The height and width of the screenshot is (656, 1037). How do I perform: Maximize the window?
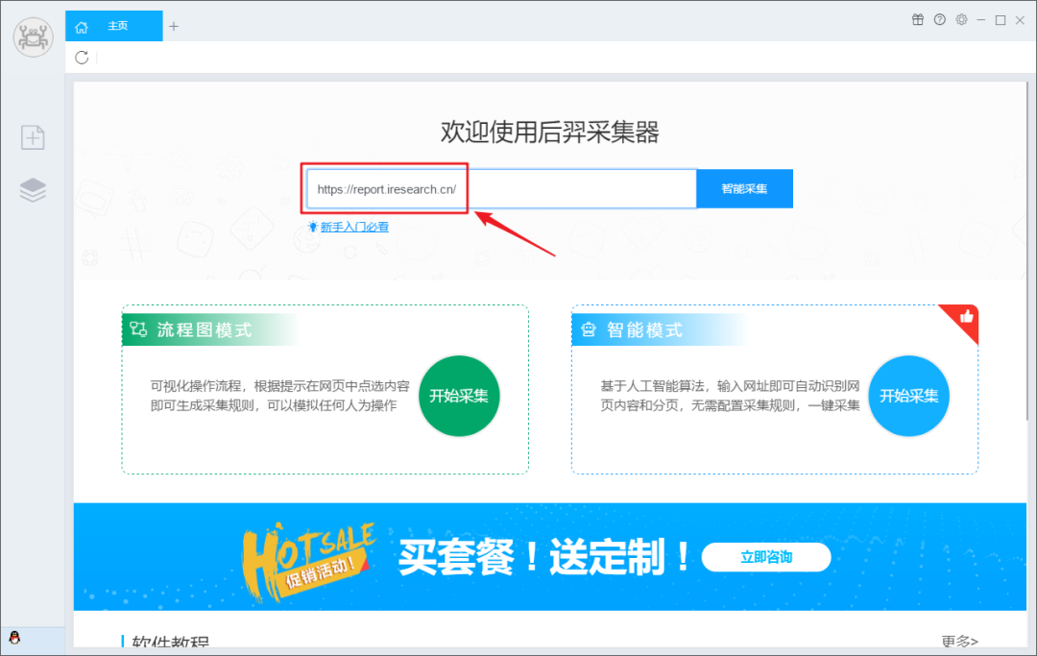point(1001,20)
